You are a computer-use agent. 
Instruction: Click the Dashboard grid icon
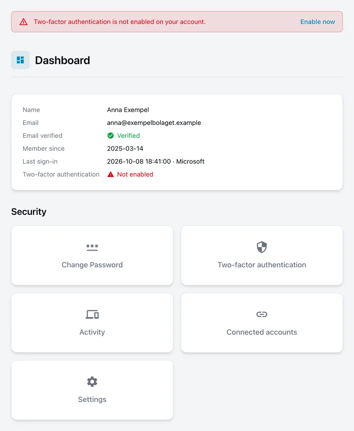pyautogui.click(x=20, y=60)
